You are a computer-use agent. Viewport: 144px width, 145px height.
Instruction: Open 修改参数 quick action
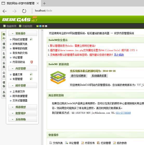tap(120, 143)
